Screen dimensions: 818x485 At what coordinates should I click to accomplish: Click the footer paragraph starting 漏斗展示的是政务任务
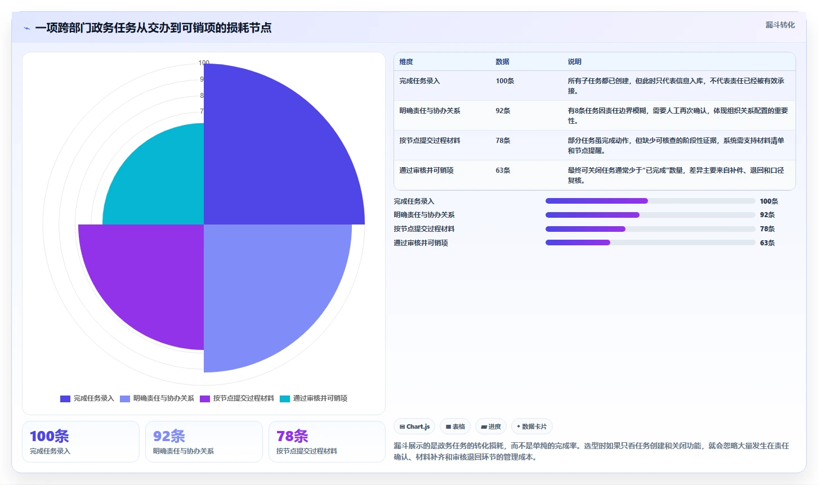591,451
